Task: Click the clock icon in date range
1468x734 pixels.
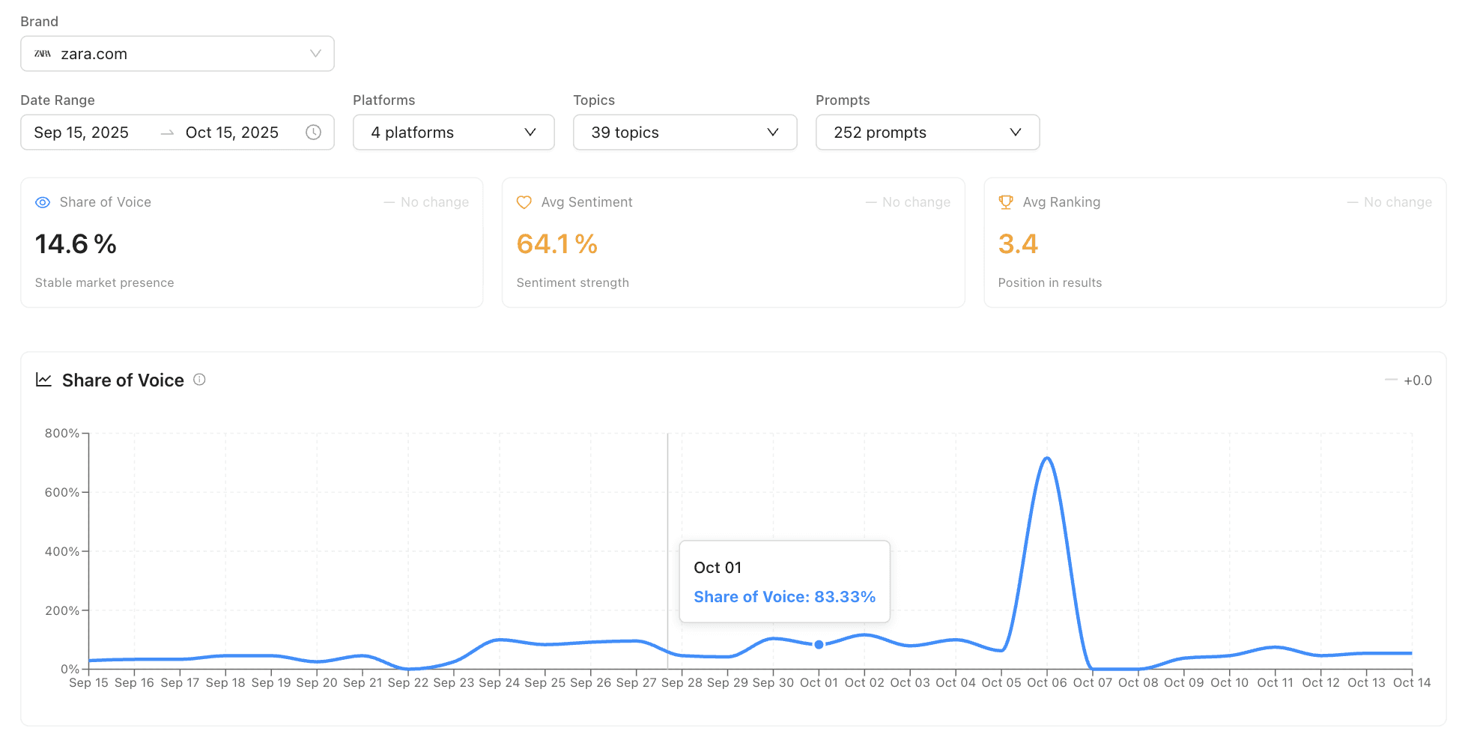Action: tap(314, 133)
